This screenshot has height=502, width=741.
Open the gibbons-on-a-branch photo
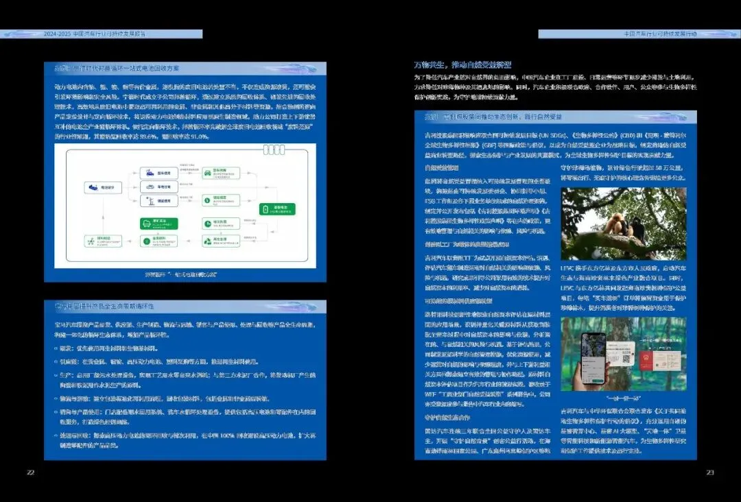(x=623, y=224)
